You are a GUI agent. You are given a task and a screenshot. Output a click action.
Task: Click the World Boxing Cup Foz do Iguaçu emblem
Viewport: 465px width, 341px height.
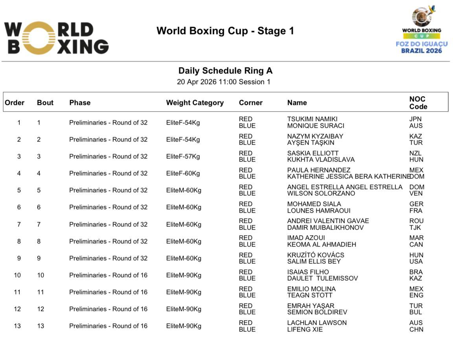pyautogui.click(x=421, y=30)
